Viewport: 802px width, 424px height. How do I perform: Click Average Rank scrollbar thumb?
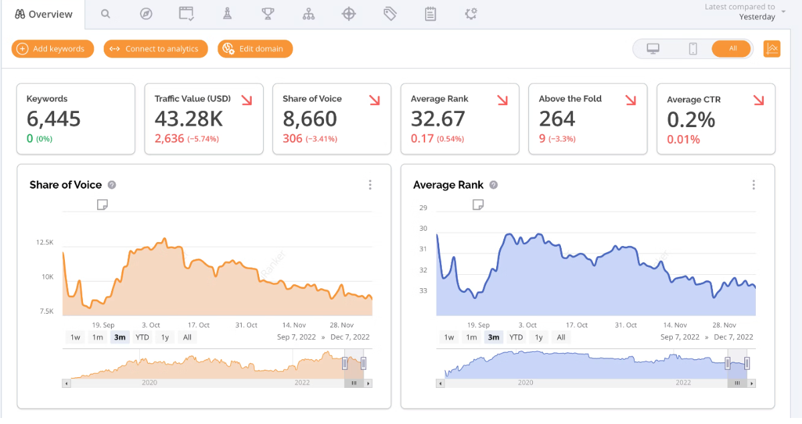click(738, 383)
